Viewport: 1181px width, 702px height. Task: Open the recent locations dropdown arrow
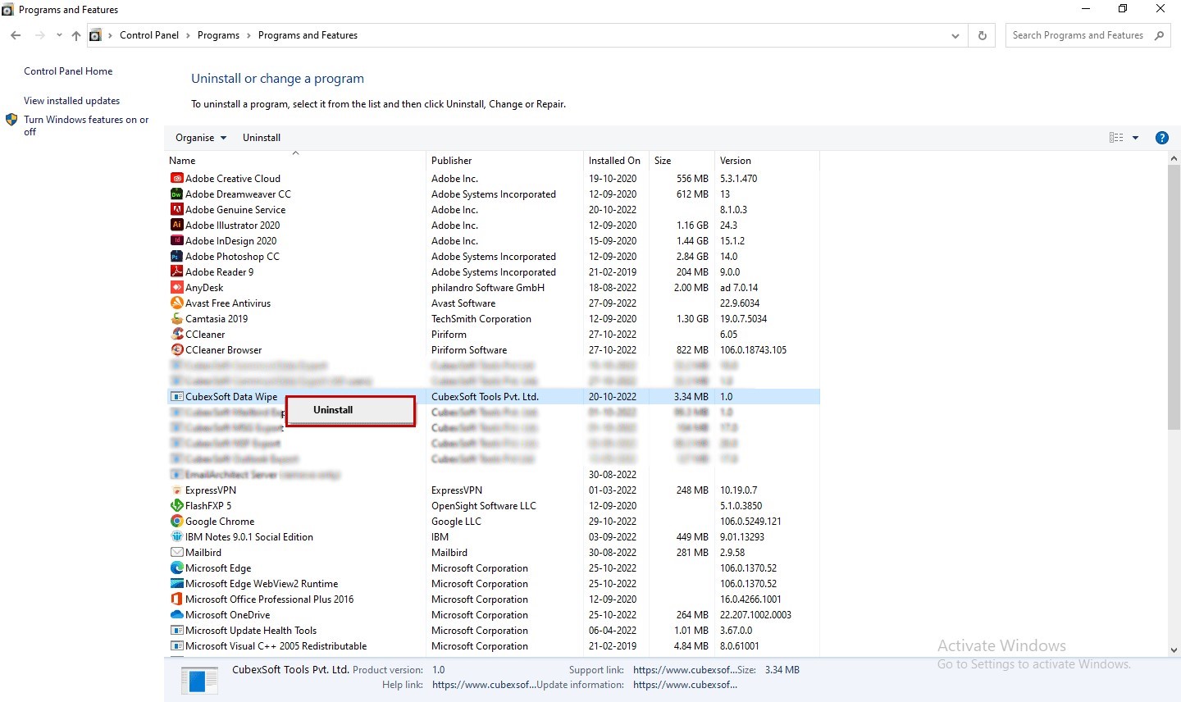[x=59, y=35]
